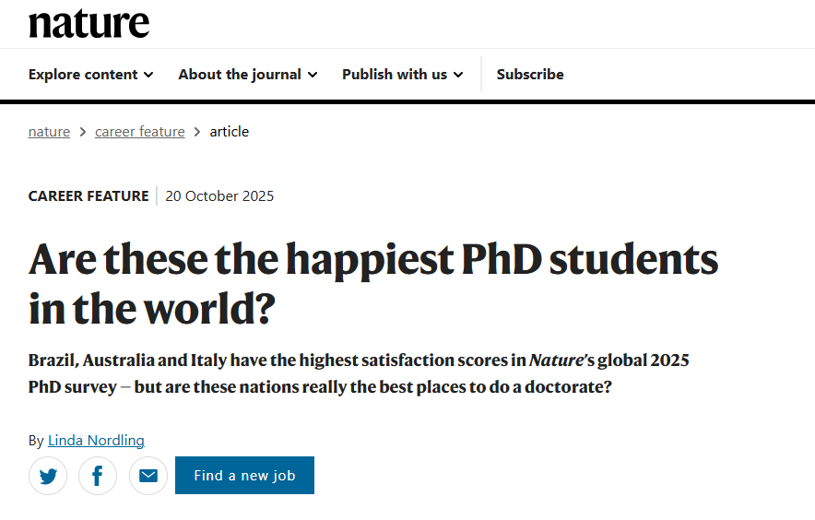This screenshot has width=815, height=520.
Task: Click the 20 October 2025 date
Action: point(219,196)
